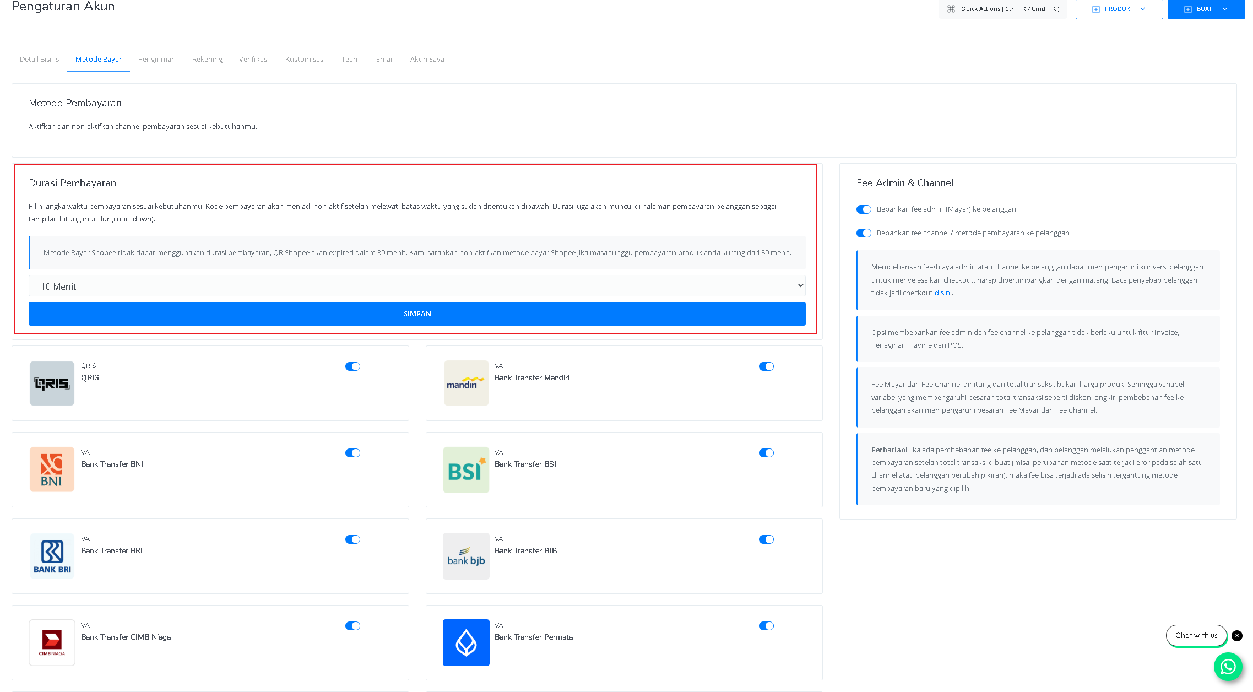Expand the BUAT dropdown chevron

(1225, 9)
